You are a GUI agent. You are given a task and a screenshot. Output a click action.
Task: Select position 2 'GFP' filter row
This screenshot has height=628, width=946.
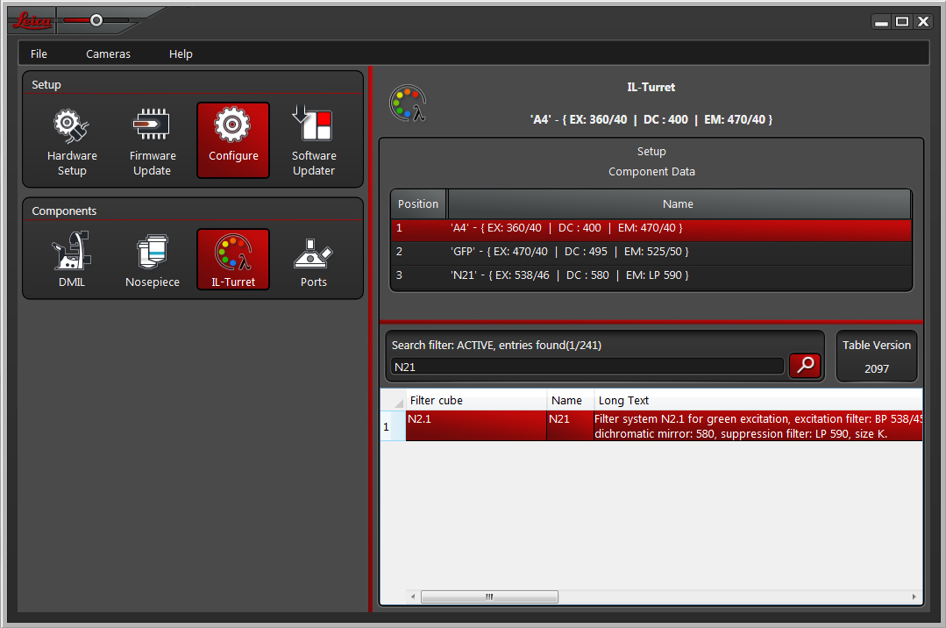pyautogui.click(x=651, y=252)
